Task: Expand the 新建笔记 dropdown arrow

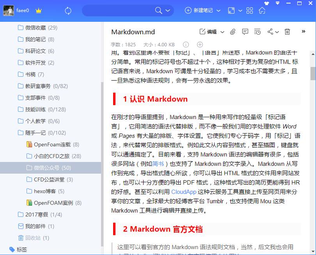Action: click(x=218, y=11)
